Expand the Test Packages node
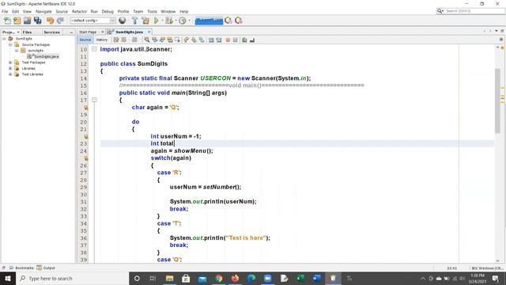The height and width of the screenshot is (285, 506). [10, 63]
